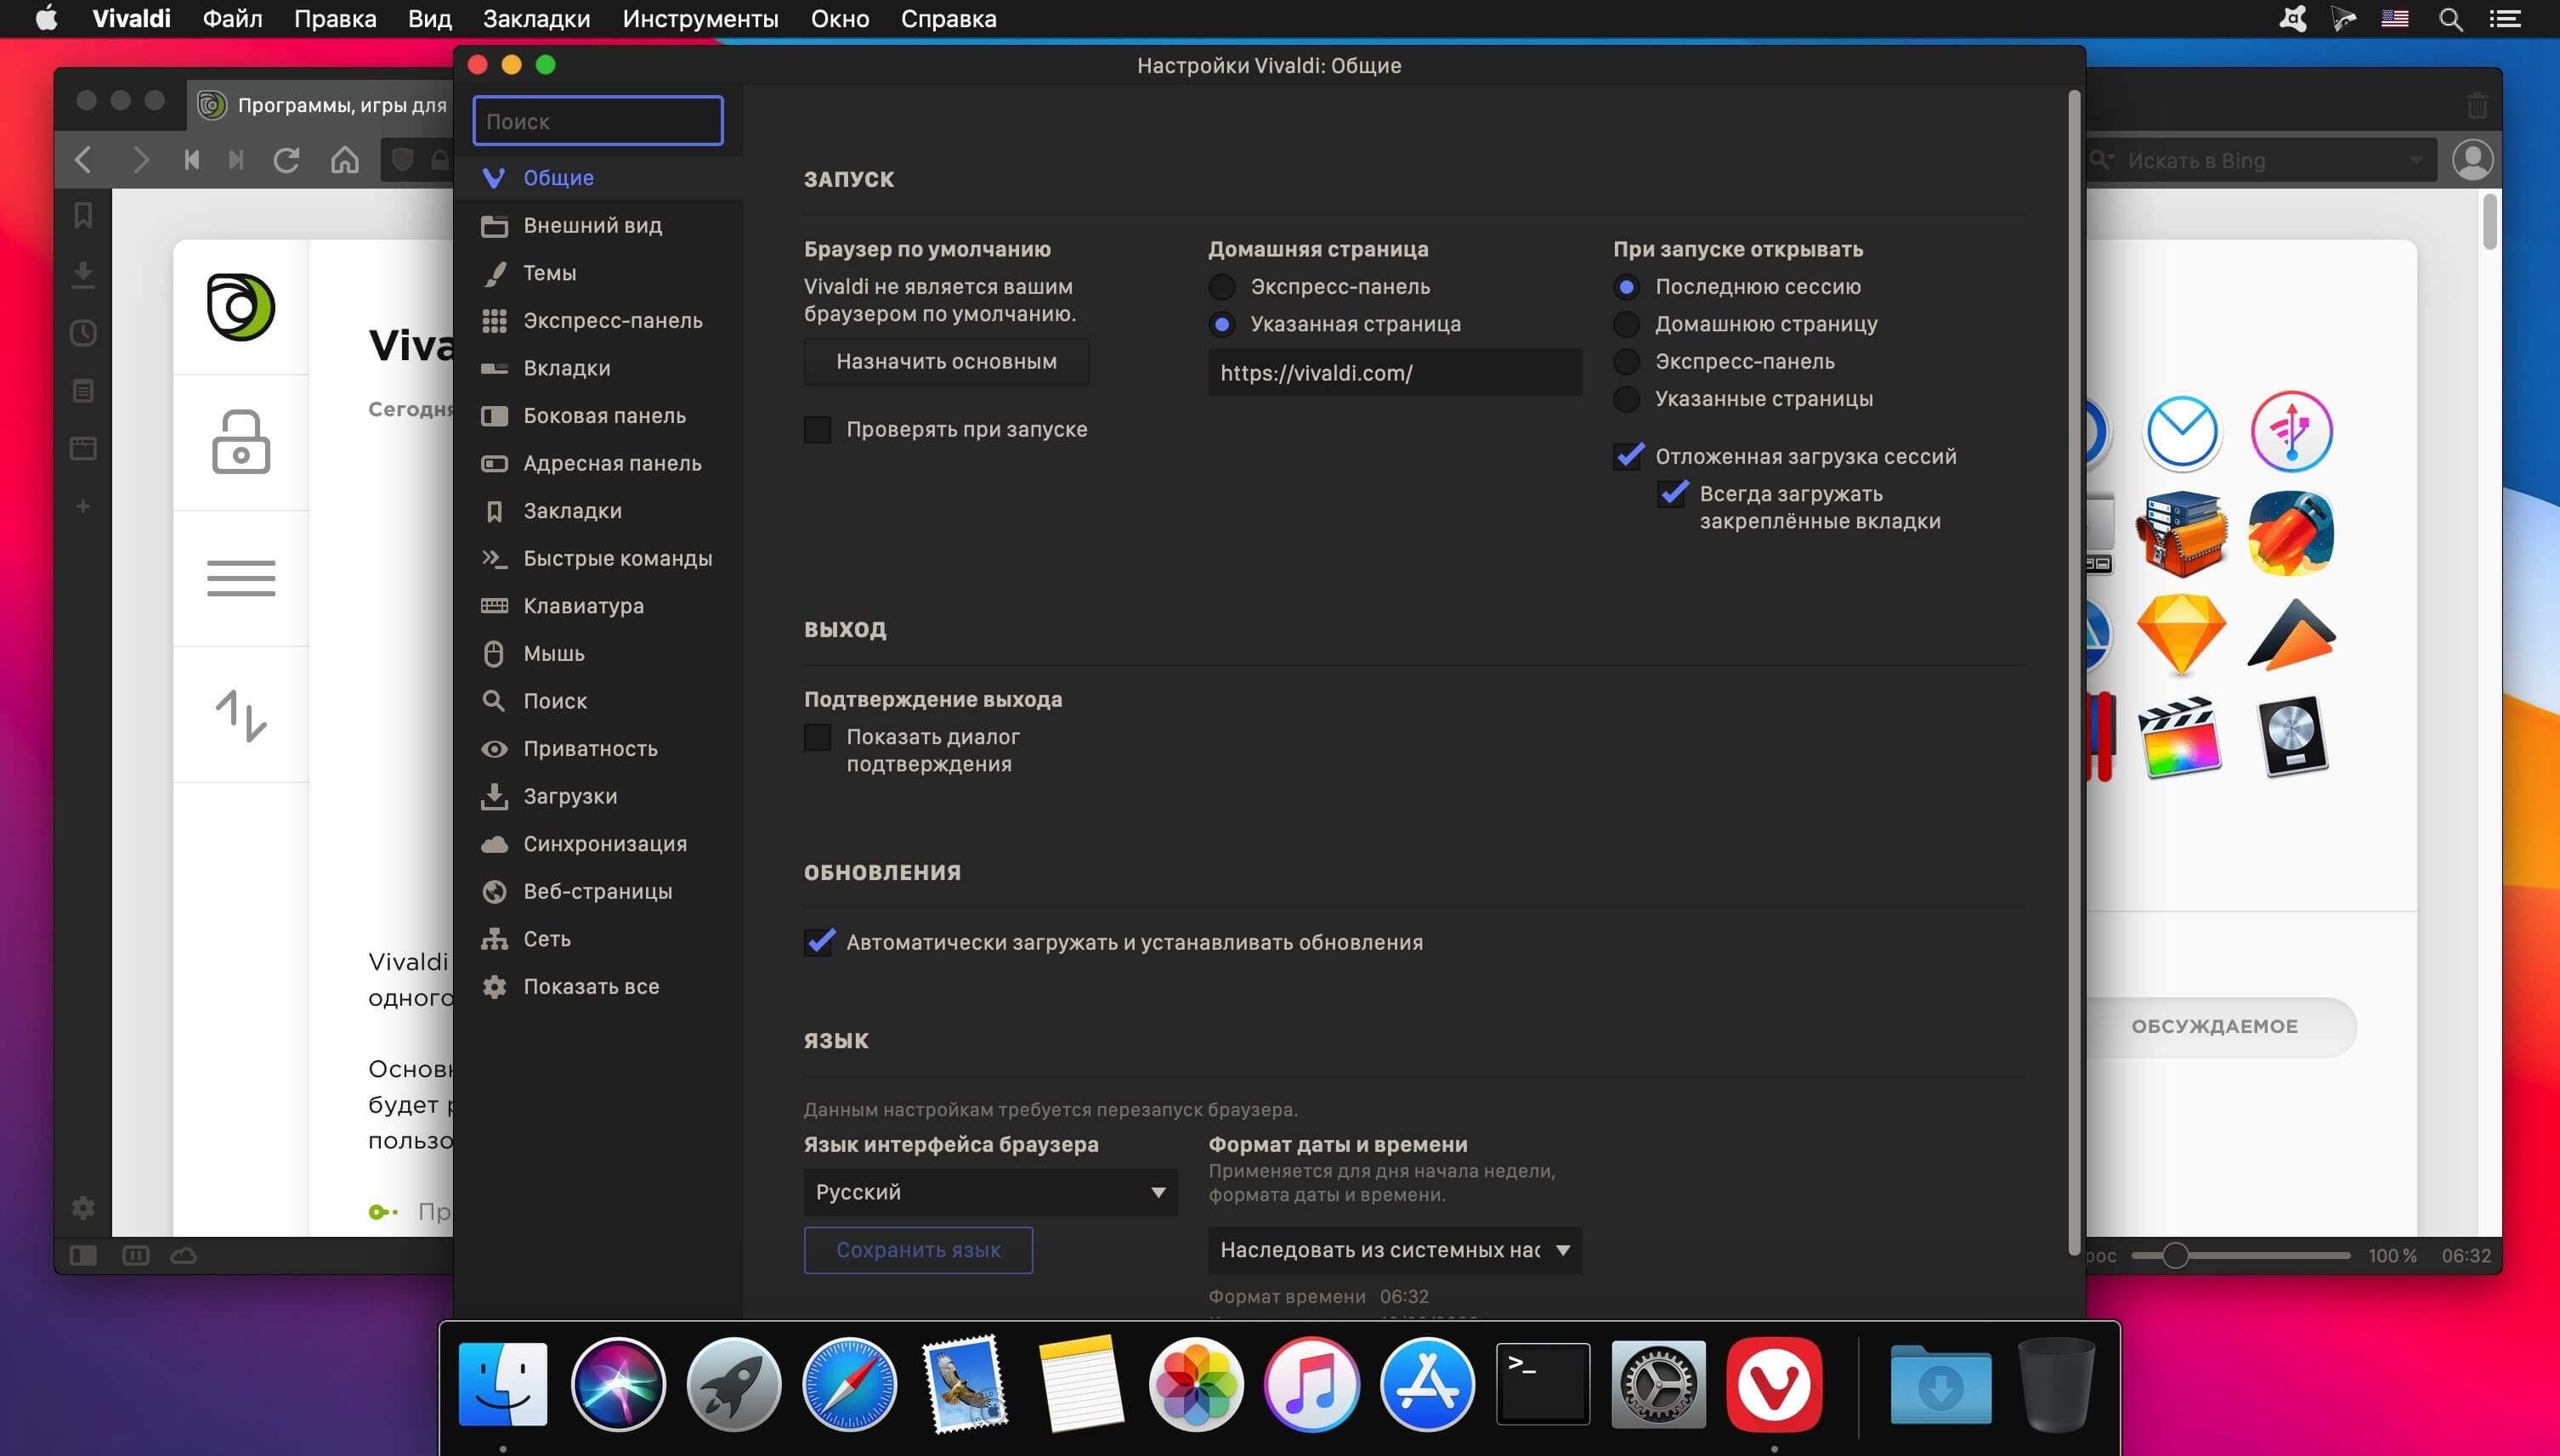Click the ОБСУЖДАЕМОЕ button on the page
The height and width of the screenshot is (1456, 2560).
(x=2214, y=1027)
